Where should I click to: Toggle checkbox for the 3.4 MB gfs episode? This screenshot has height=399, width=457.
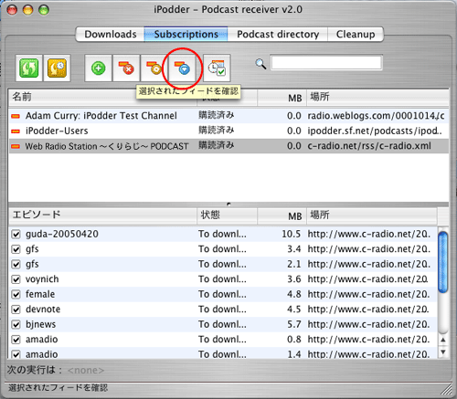pos(16,249)
